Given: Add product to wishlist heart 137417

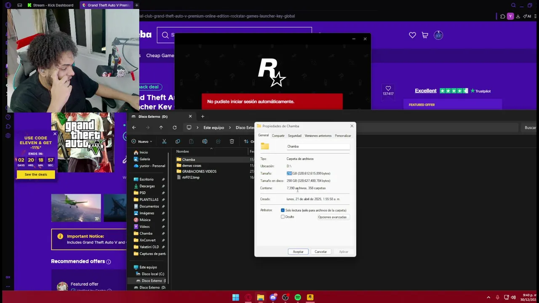Looking at the screenshot, I should pyautogui.click(x=388, y=88).
